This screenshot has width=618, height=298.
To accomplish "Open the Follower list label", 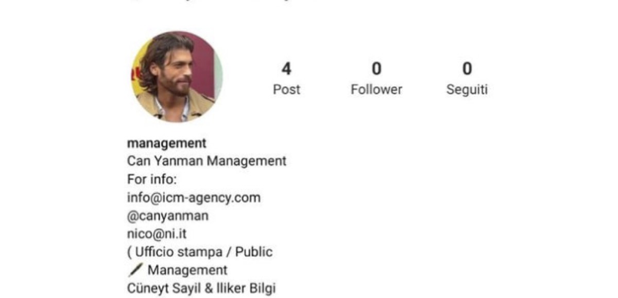I will (376, 90).
